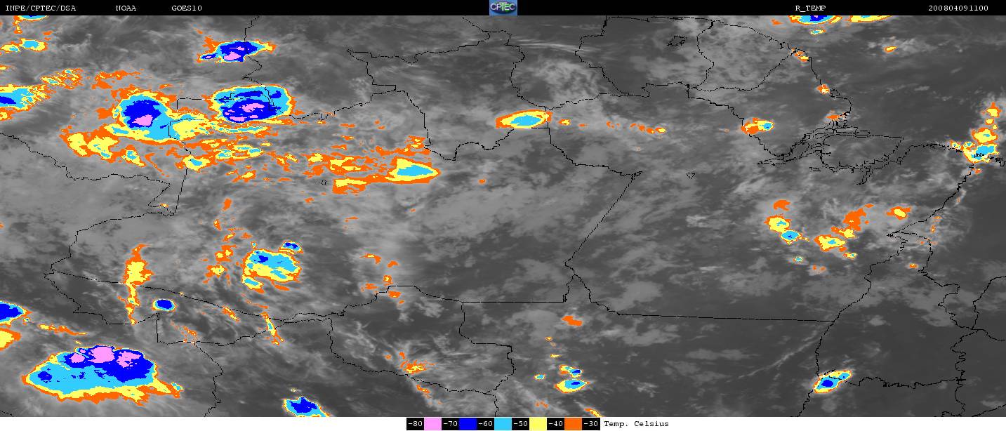Image resolution: width=1006 pixels, height=431 pixels.
Task: Click the NOAA label in header
Action: click(x=126, y=8)
